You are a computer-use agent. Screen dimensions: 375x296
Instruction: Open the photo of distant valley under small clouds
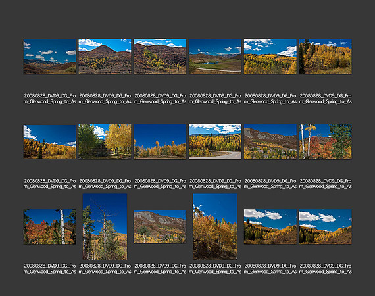coord(50,57)
